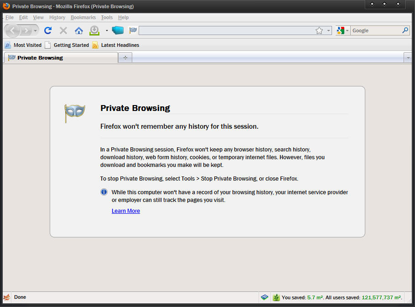Open the Help menu
415x307 pixels.
tap(123, 17)
